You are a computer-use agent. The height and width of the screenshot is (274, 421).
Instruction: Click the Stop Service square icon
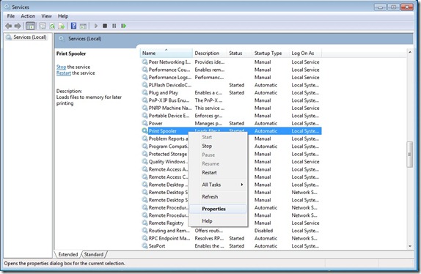[105, 26]
